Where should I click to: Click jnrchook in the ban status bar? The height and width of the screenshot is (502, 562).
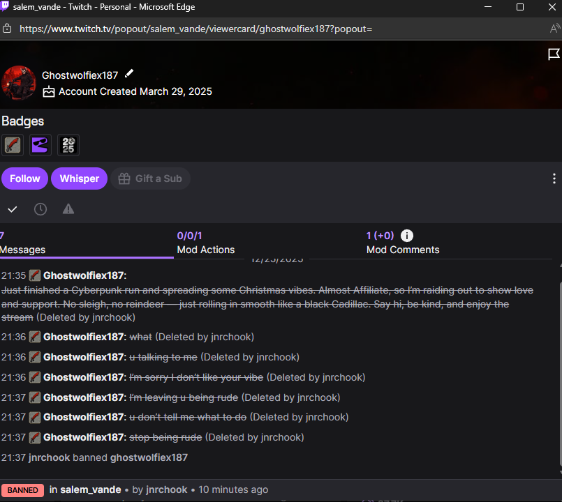[x=167, y=489]
